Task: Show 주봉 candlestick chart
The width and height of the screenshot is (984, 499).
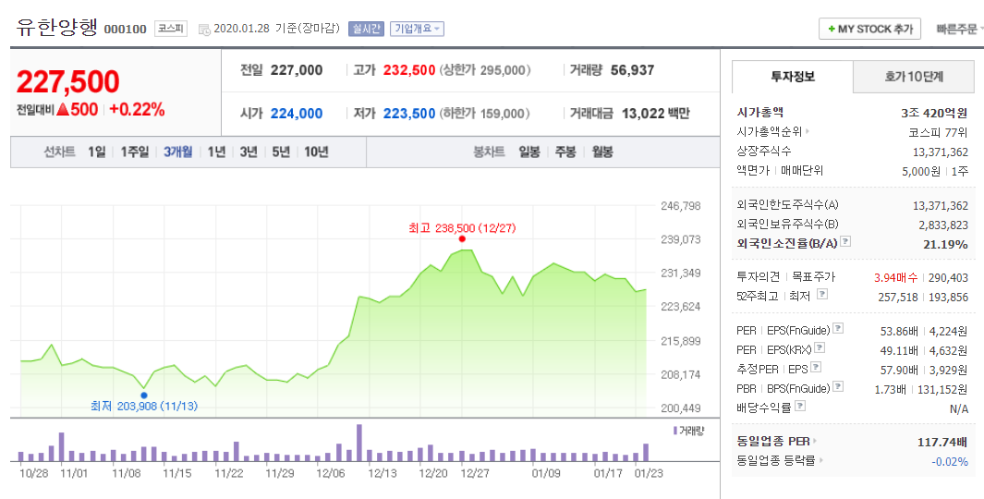Action: point(565,152)
